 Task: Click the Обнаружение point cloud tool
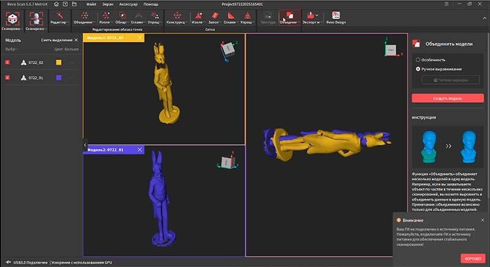(122, 18)
